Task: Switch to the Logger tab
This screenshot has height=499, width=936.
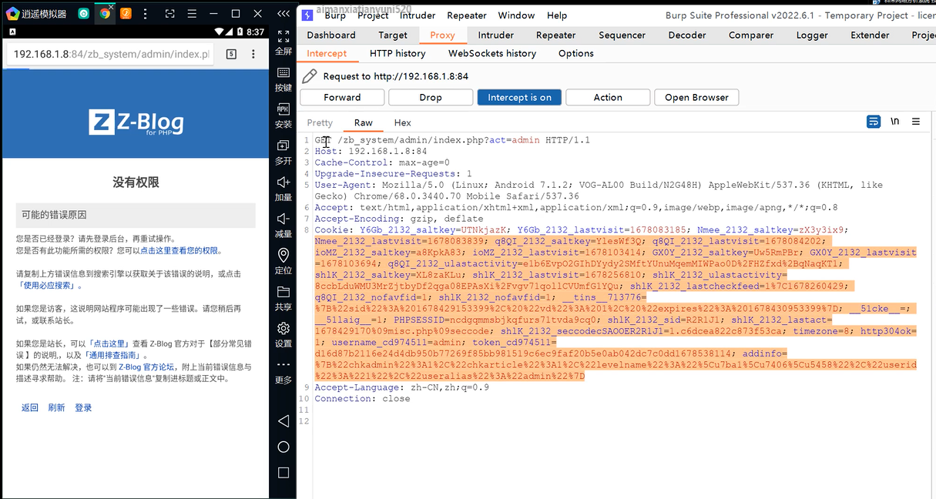Action: 812,35
